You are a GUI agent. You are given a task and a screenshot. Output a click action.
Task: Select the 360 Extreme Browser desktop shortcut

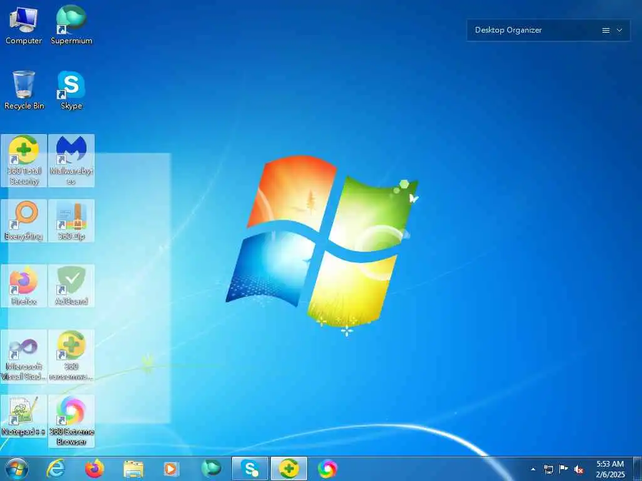[71, 421]
